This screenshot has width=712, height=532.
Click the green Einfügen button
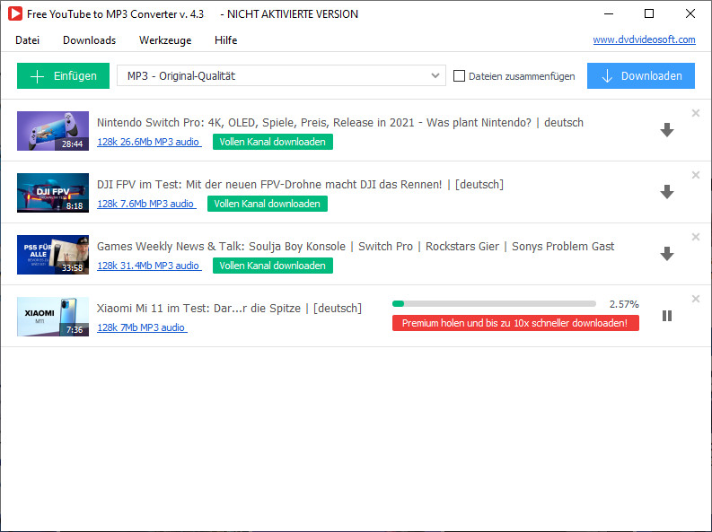tap(63, 76)
